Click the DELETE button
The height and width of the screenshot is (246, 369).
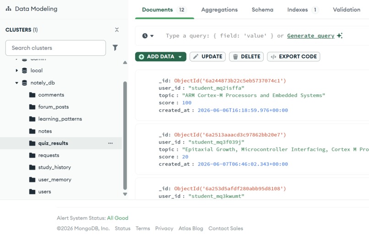(246, 57)
